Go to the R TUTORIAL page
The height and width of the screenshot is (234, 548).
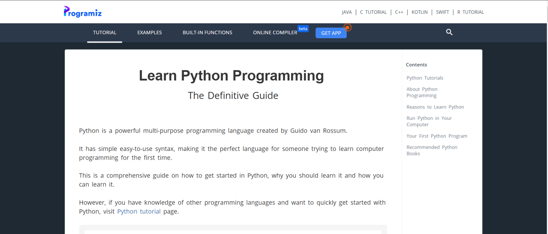pos(471,12)
